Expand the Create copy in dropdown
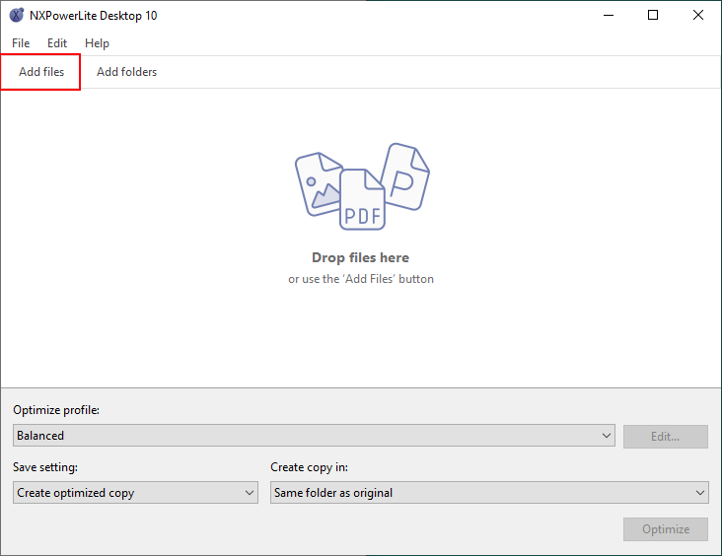Viewport: 722px width, 556px height. click(489, 493)
